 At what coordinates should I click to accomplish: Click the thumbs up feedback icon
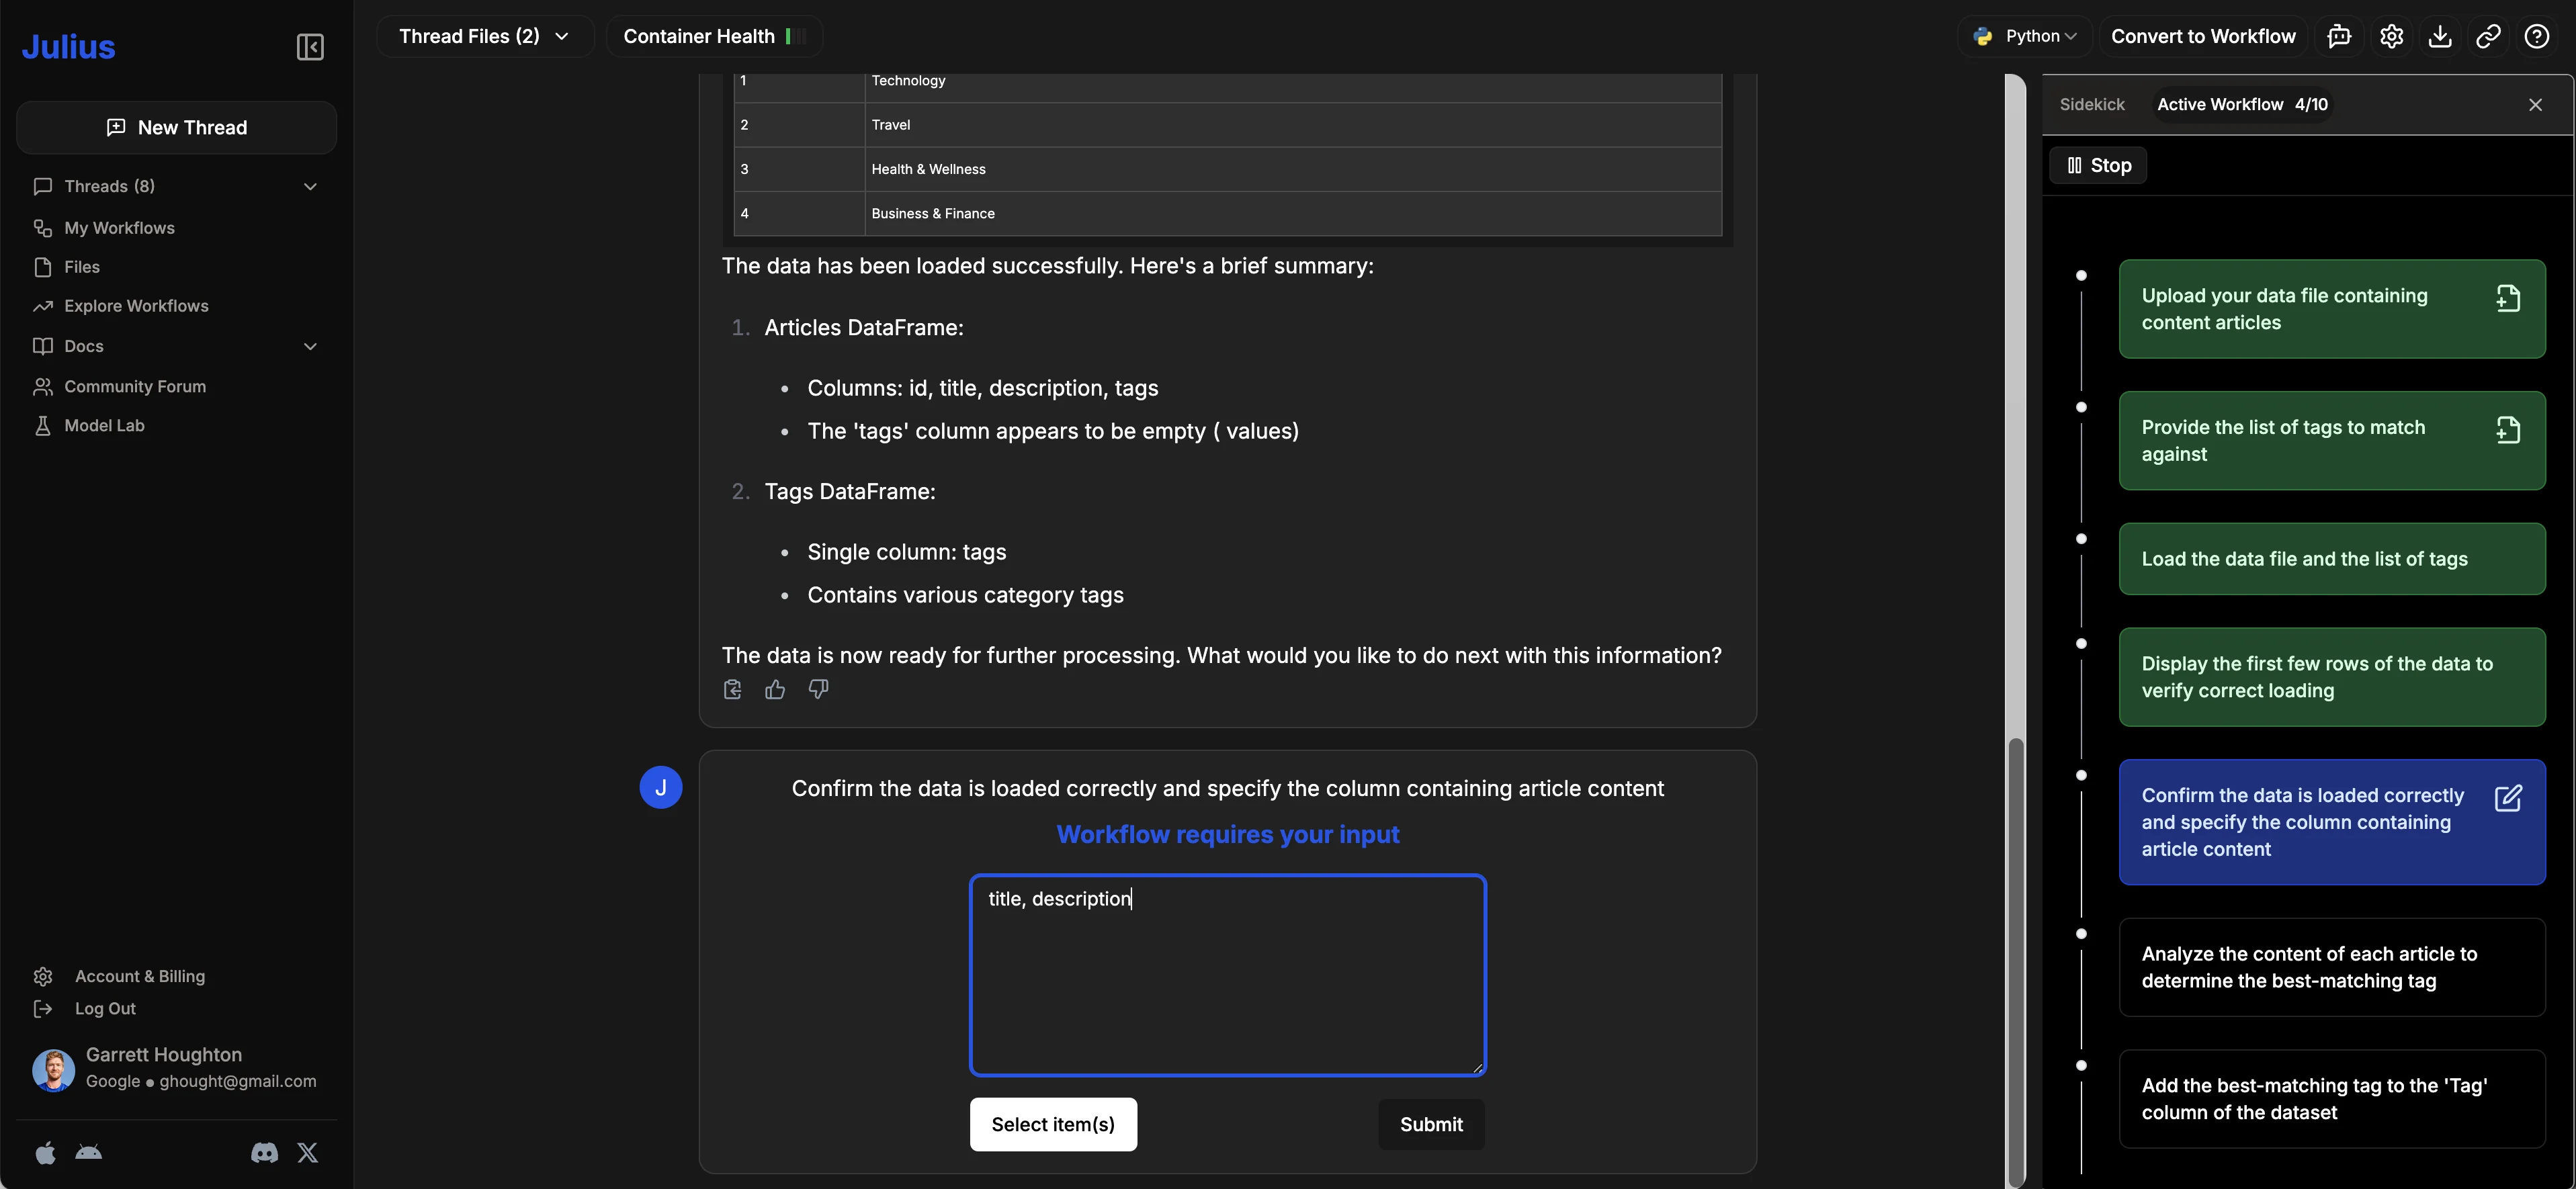click(775, 690)
